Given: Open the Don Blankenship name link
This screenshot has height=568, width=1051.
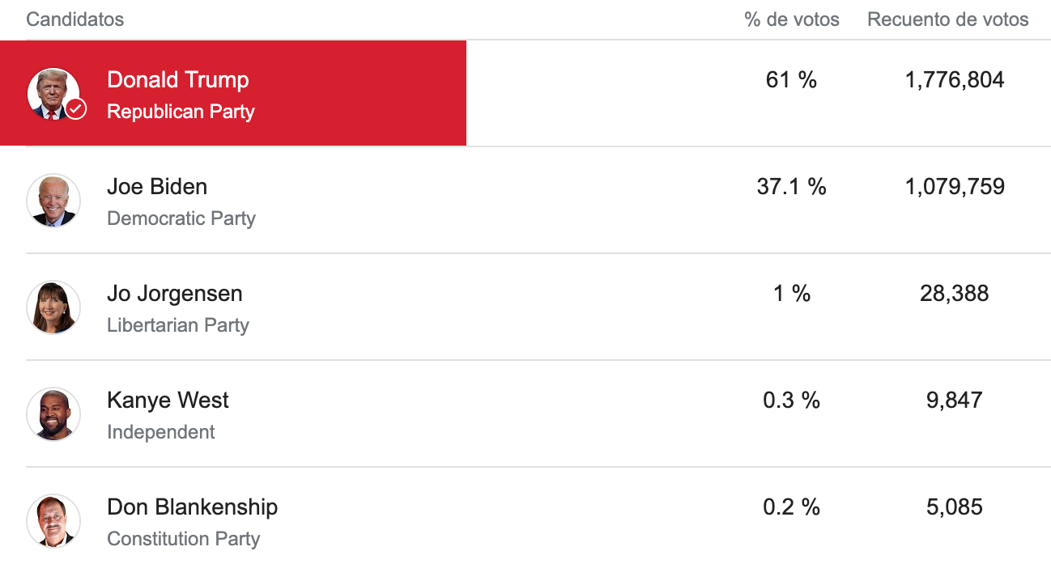Looking at the screenshot, I should (x=192, y=507).
